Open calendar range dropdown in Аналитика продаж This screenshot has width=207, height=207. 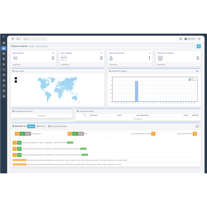(x=197, y=71)
